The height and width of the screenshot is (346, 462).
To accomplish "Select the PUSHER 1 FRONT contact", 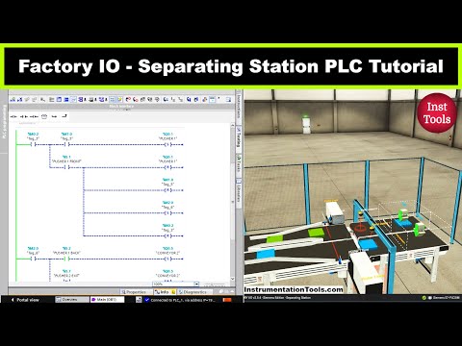I will pos(66,167).
